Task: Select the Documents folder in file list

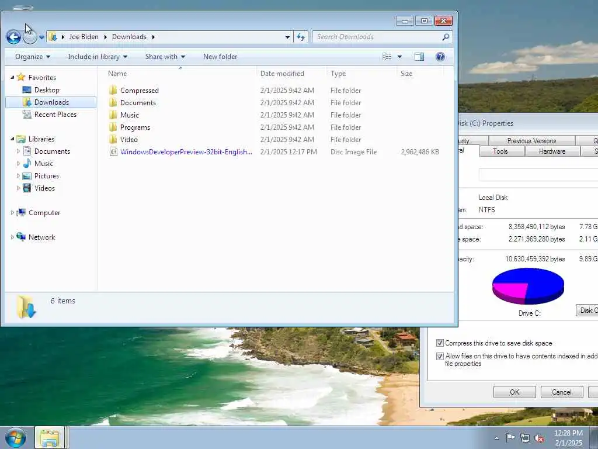Action: click(138, 103)
